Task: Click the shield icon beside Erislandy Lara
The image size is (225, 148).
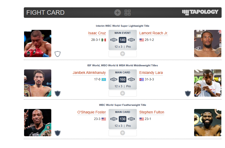Action: click(x=188, y=94)
